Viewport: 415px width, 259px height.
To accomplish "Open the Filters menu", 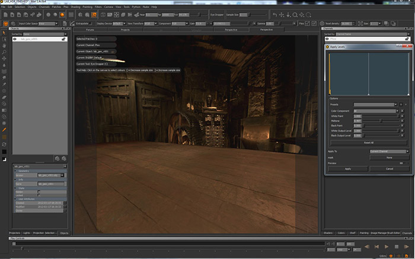I will (x=98, y=7).
